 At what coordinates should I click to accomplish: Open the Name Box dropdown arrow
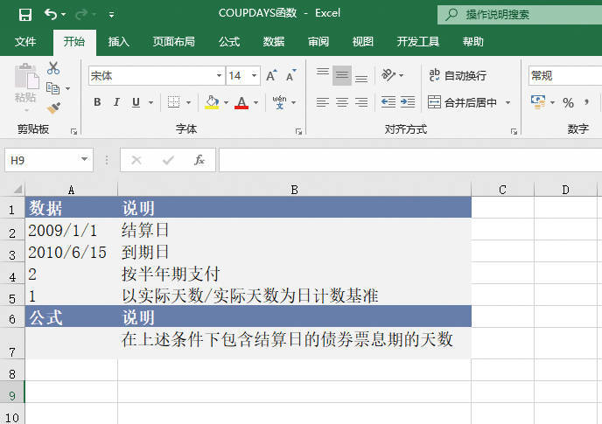click(85, 160)
